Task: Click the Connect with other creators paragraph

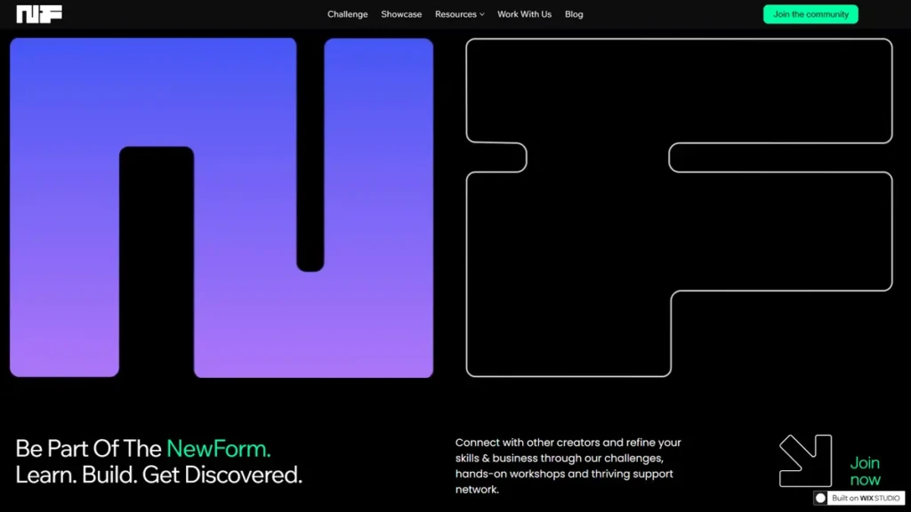Action: 568,466
